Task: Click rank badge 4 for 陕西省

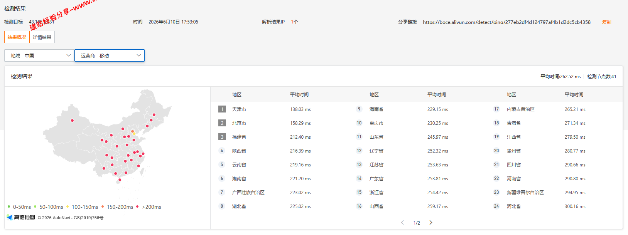Action: click(222, 151)
